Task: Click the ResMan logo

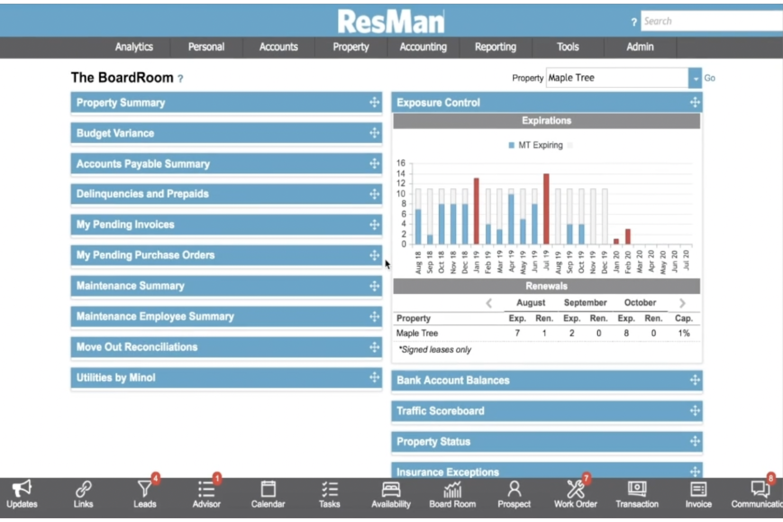Action: [x=391, y=22]
